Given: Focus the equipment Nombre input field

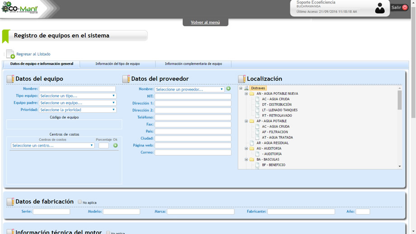Looking at the screenshot, I should 78,89.
